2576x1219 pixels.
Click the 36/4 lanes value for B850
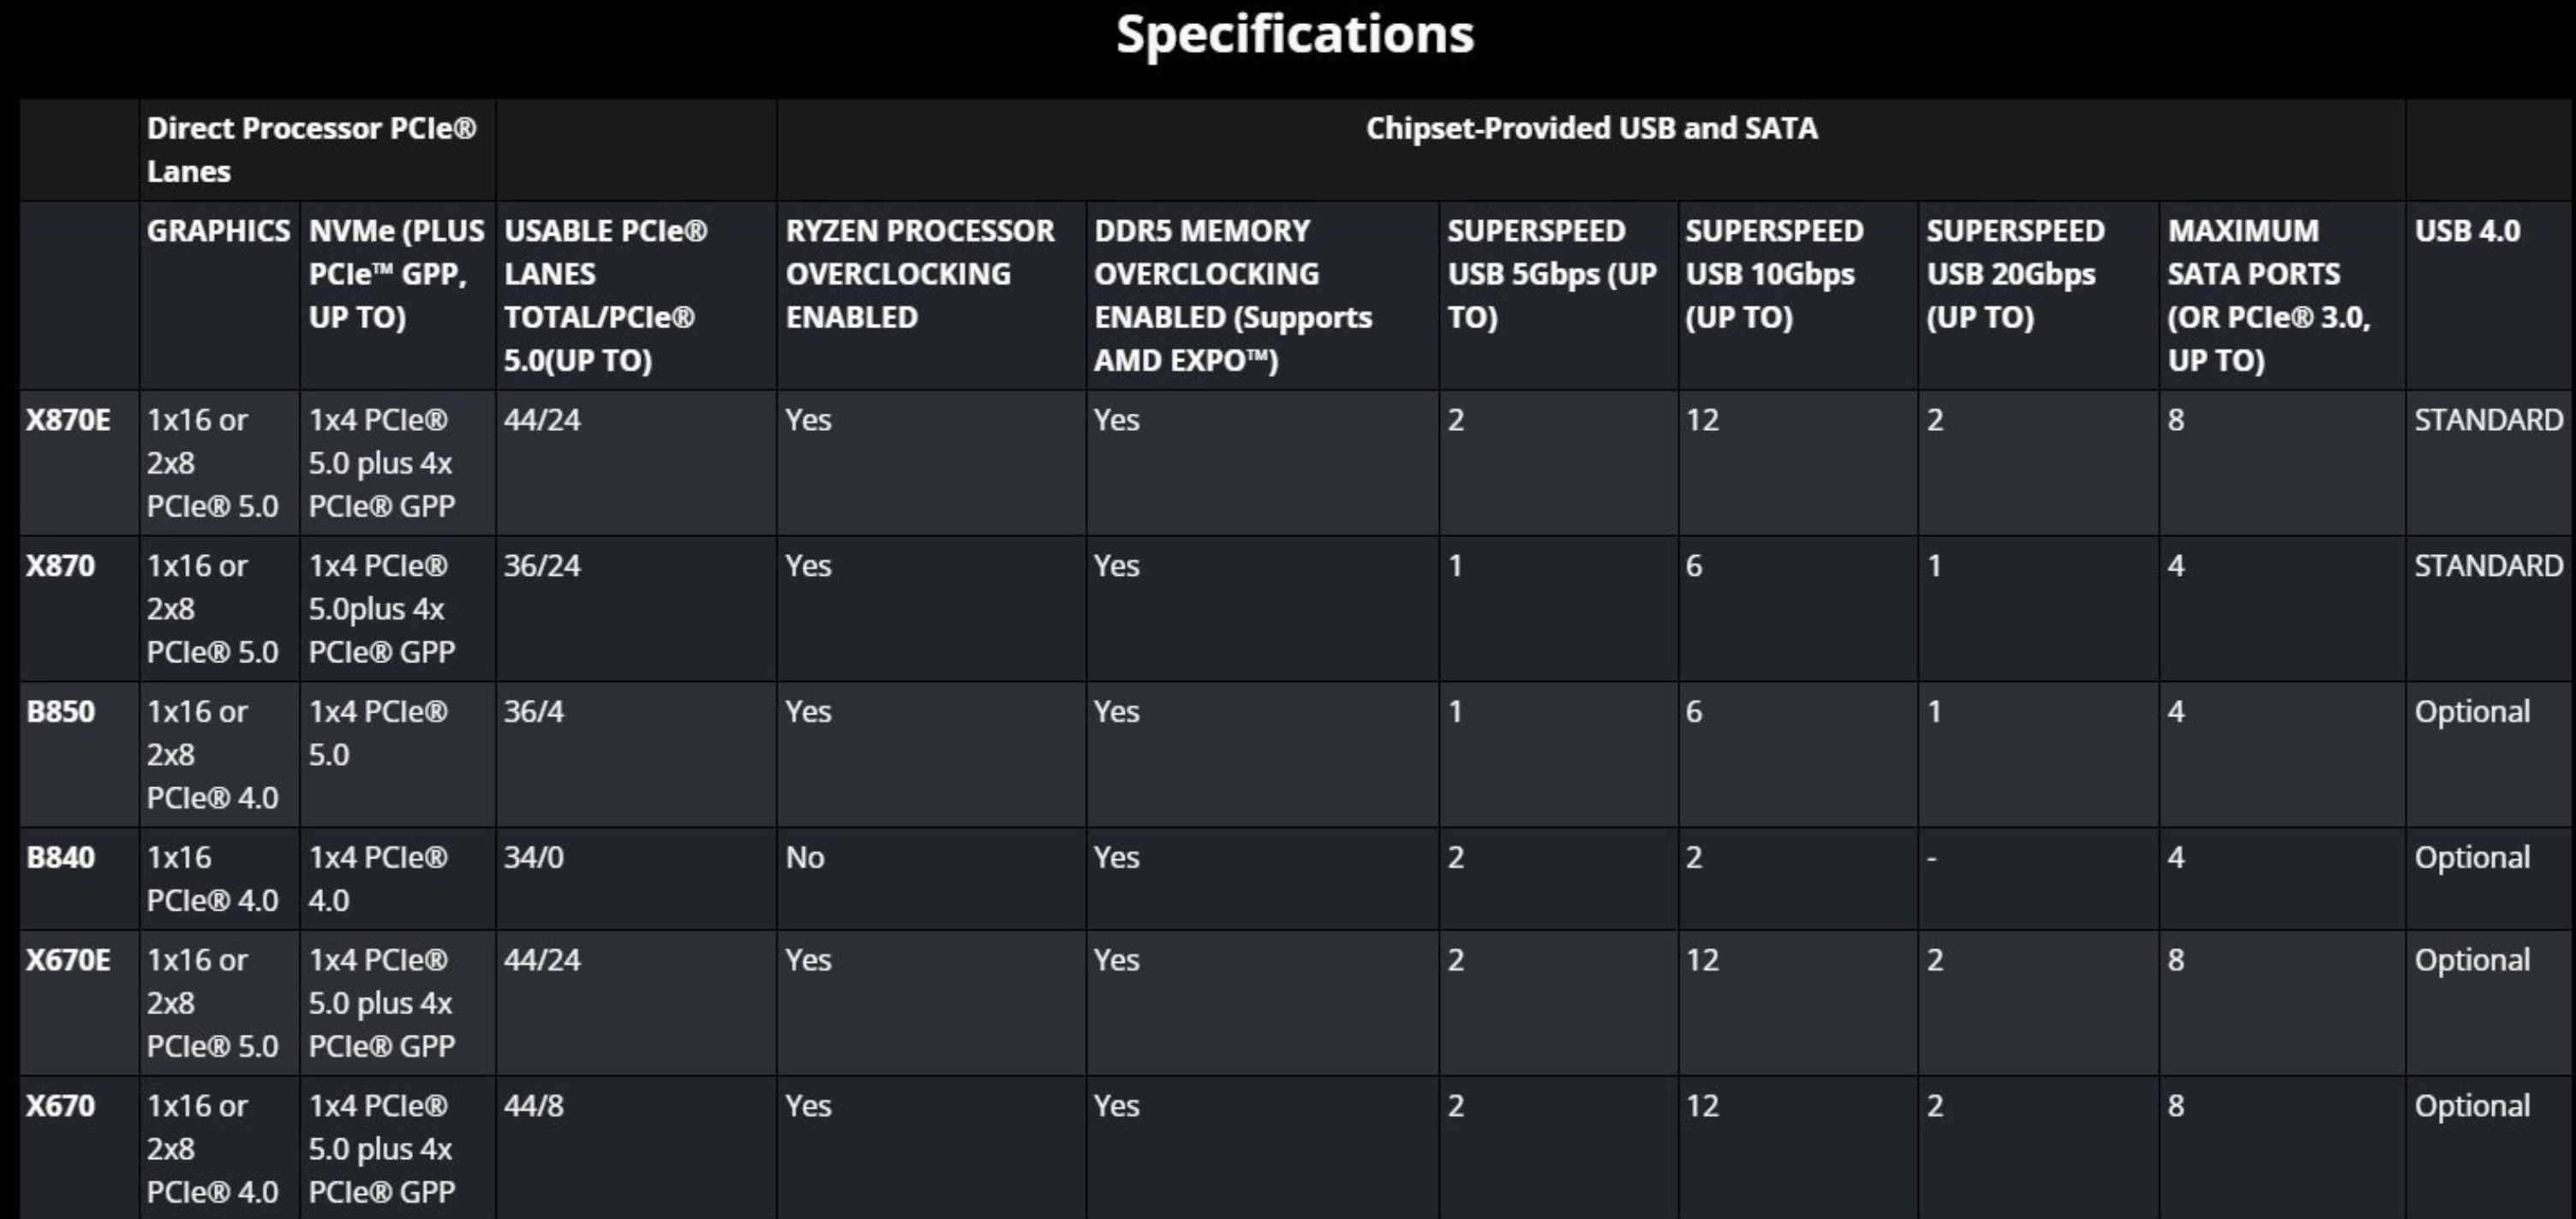[534, 712]
